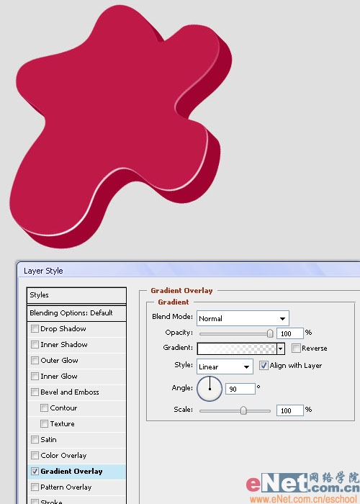Uncheck the Gradient Overlay checkbox
The width and height of the screenshot is (360, 504).
[x=35, y=471]
